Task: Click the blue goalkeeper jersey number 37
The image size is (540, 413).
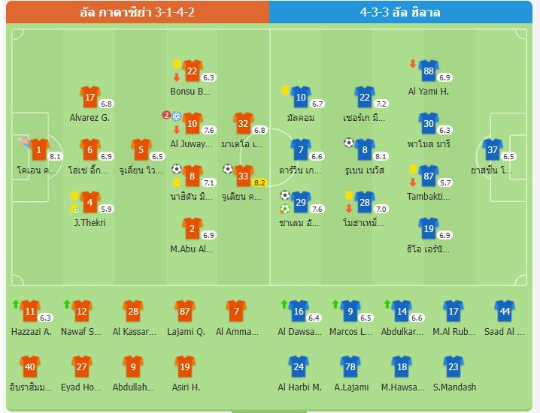Action: click(493, 149)
